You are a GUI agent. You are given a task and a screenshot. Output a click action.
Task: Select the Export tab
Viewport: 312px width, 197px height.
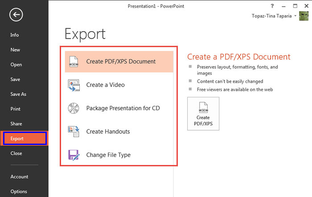[25, 138]
